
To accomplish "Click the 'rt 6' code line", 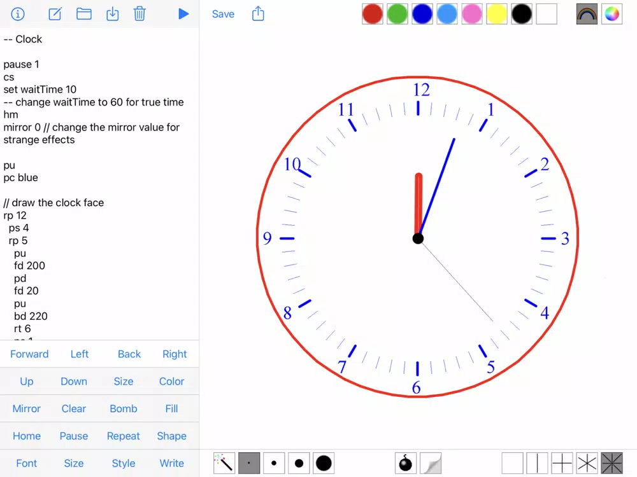I will point(22,329).
